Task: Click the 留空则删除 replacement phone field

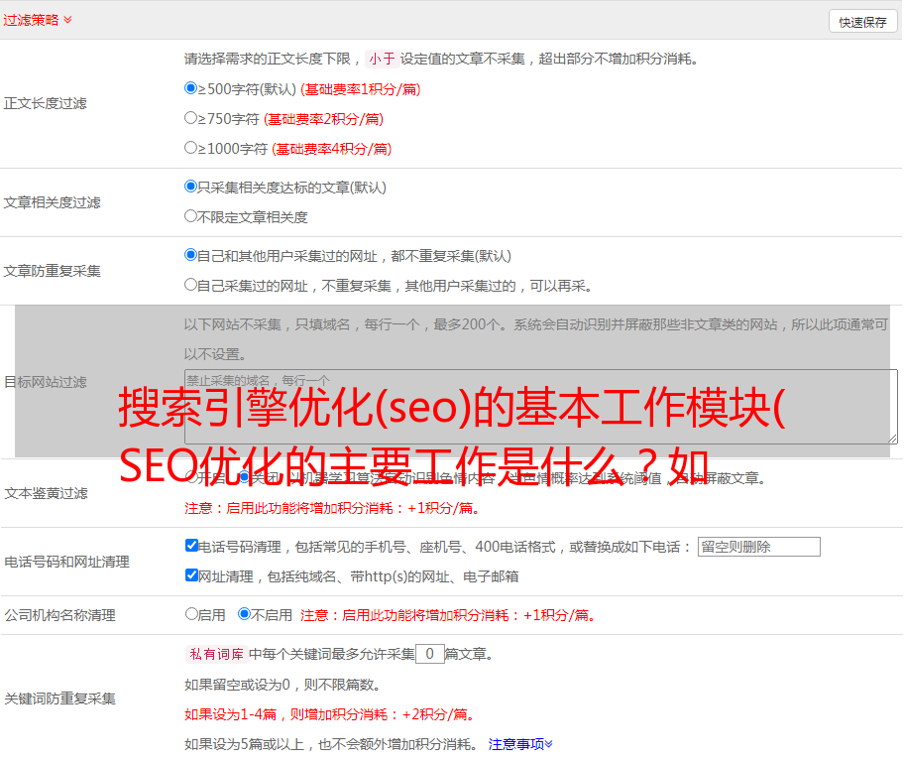Action: coord(758,547)
